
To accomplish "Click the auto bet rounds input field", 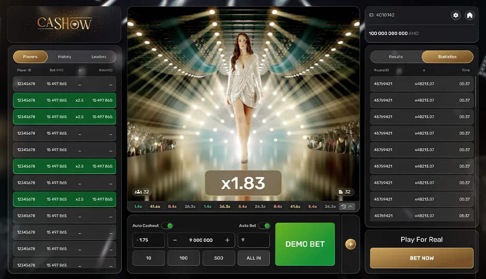I will 253,240.
